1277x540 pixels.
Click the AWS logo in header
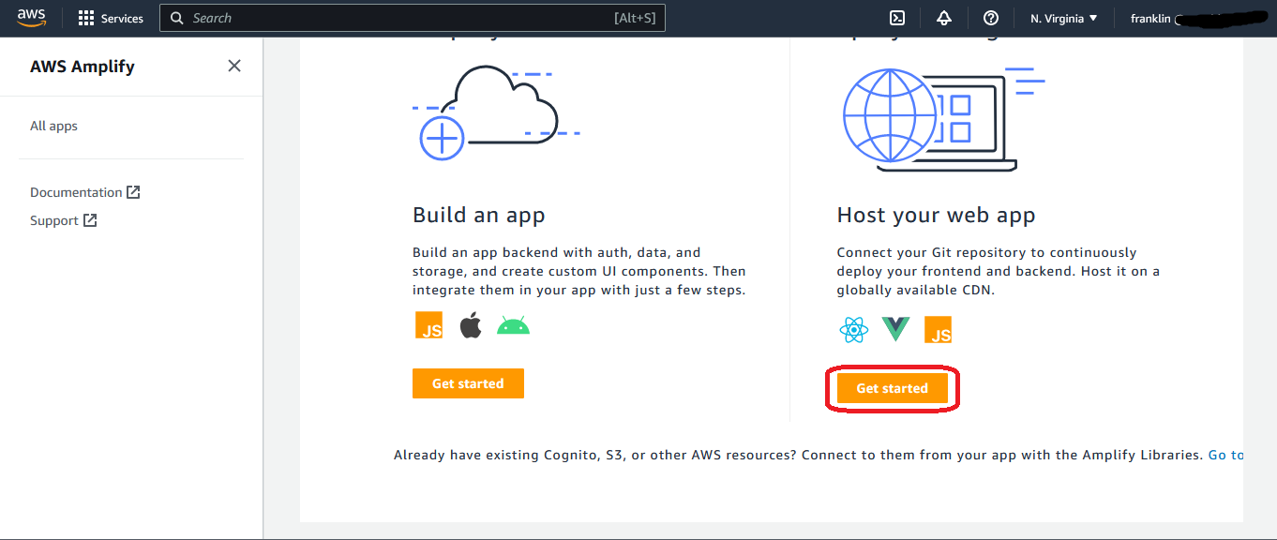tap(31, 18)
